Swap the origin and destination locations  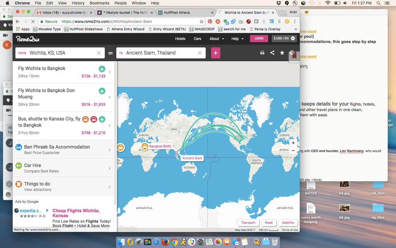pyautogui.click(x=111, y=53)
